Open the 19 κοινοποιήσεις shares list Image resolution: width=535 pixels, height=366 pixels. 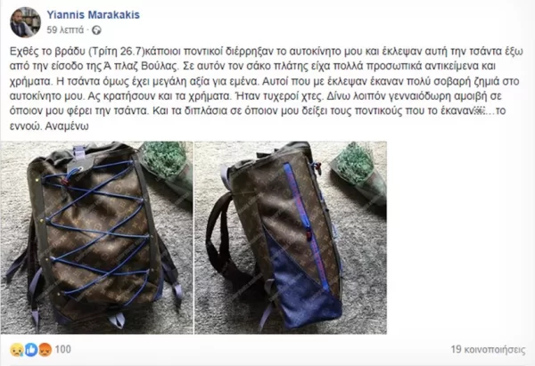488,349
